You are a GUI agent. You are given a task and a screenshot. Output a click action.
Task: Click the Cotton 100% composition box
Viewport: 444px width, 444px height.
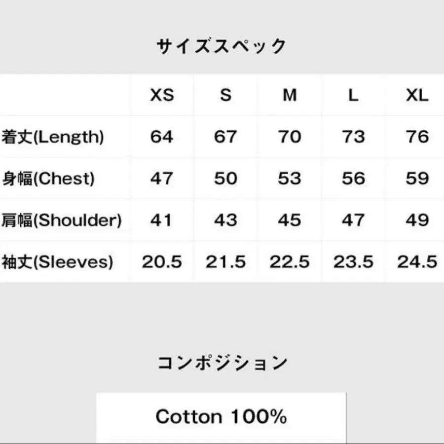click(221, 417)
